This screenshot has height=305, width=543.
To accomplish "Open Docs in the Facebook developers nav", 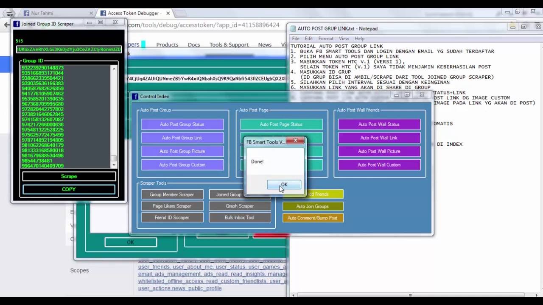I will [x=194, y=44].
